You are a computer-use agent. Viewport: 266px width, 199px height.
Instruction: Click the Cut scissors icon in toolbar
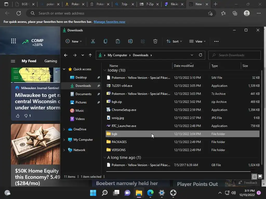[x=93, y=41]
